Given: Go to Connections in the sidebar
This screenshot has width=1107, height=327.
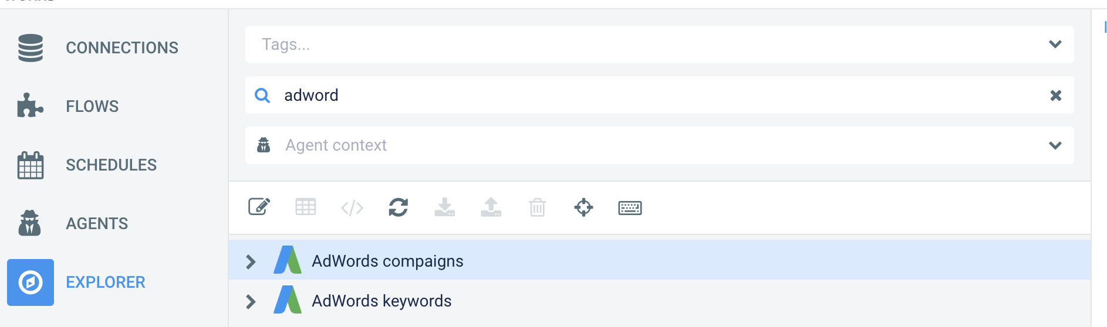Looking at the screenshot, I should (97, 47).
